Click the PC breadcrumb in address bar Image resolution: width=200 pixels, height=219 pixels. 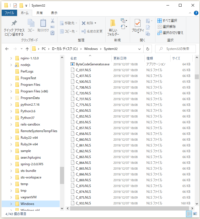point(44,49)
